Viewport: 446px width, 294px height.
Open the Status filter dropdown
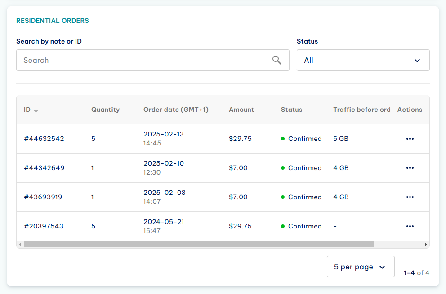(363, 60)
